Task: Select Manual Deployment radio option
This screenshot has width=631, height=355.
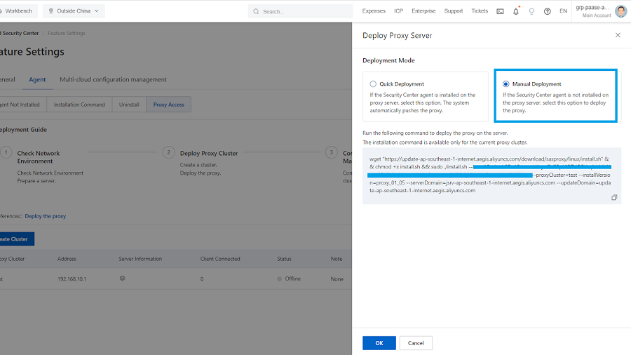Action: point(506,84)
